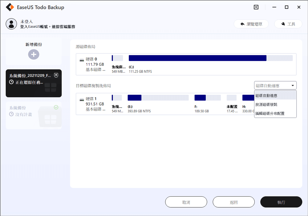Image resolution: width=308 pixels, height=216 pixels.
Task: Click the 189.58 GB label under F:
Action: pos(201,111)
